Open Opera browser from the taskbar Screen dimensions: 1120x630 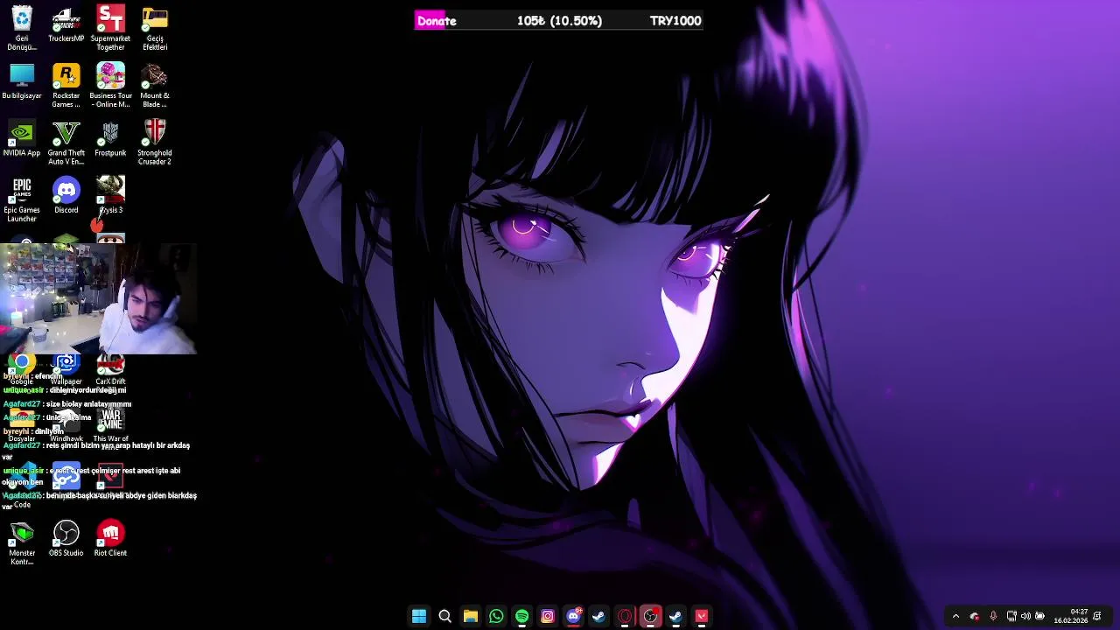625,616
